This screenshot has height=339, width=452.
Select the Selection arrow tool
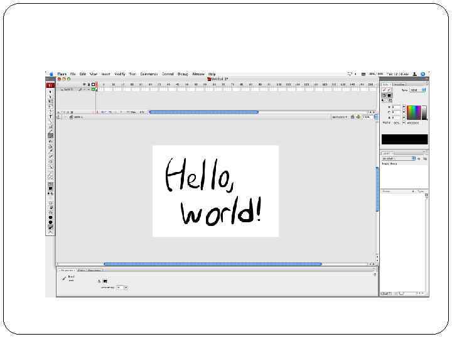[50, 92]
